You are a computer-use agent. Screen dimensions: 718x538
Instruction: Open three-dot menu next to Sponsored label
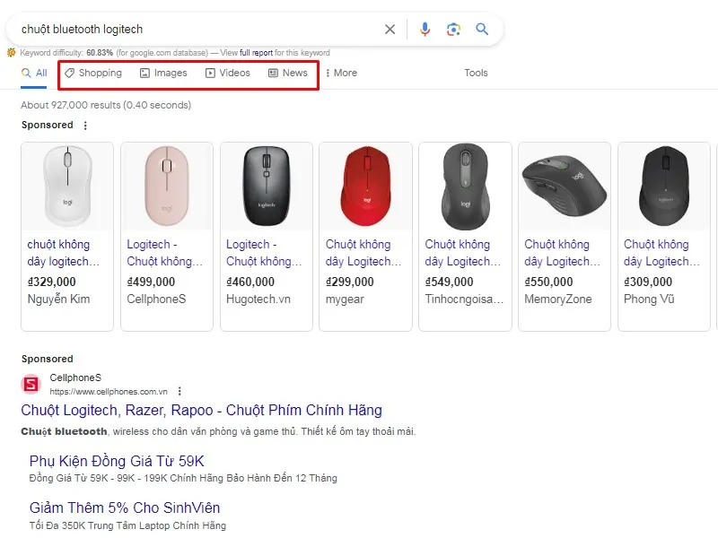coord(85,126)
